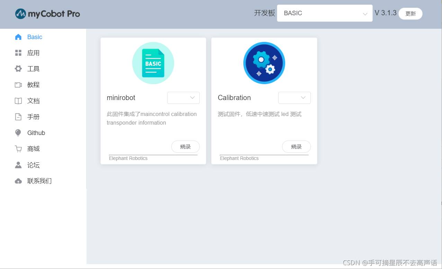Click the Calibration card title
Image resolution: width=442 pixels, height=269 pixels.
[x=234, y=98]
